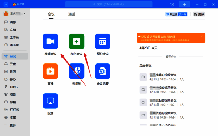
Task: Select 会议 in the sidebar
Action: (x=15, y=56)
